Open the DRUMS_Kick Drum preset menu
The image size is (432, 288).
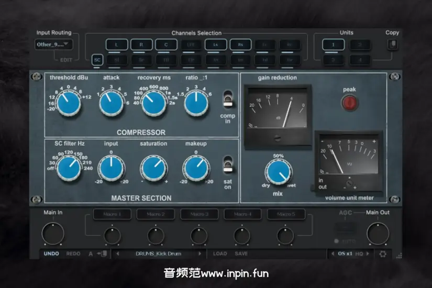coord(159,253)
